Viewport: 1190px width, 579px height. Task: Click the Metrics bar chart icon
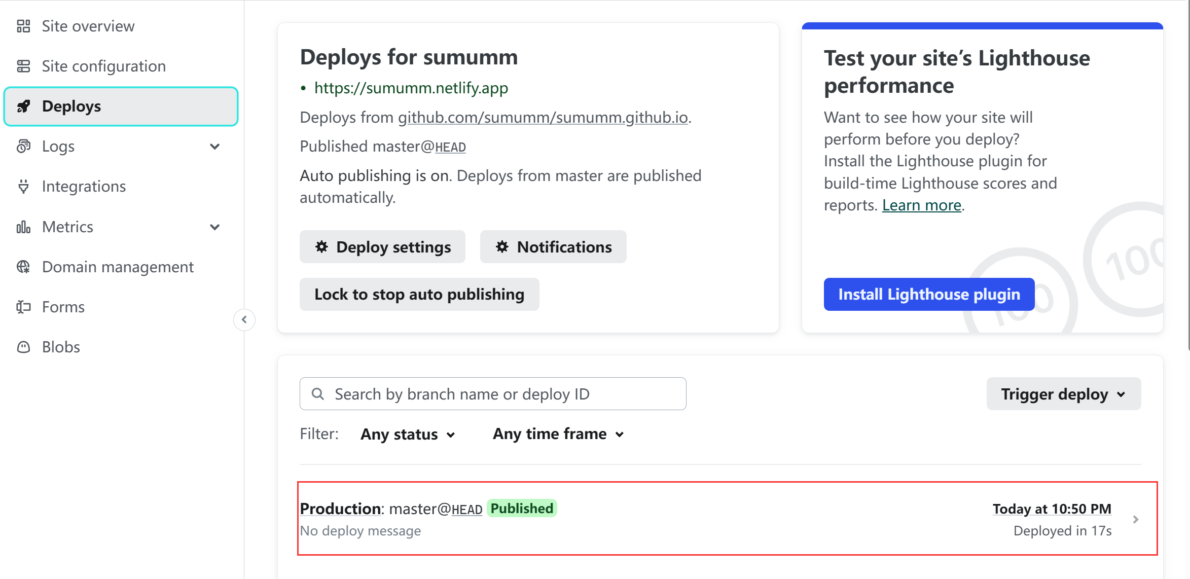pyautogui.click(x=23, y=227)
